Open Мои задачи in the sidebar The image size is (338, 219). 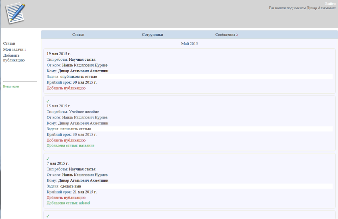14,49
